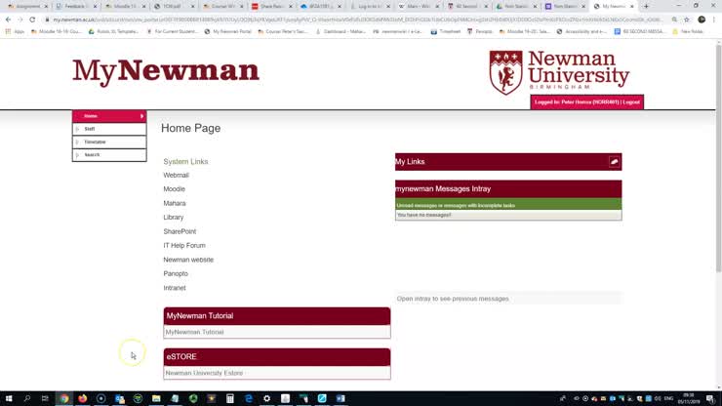
Task: Reload the page with the refresh button
Action: [x=32, y=20]
